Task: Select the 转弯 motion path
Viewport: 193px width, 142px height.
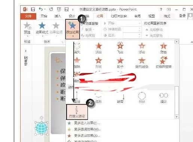Action: tap(120, 98)
